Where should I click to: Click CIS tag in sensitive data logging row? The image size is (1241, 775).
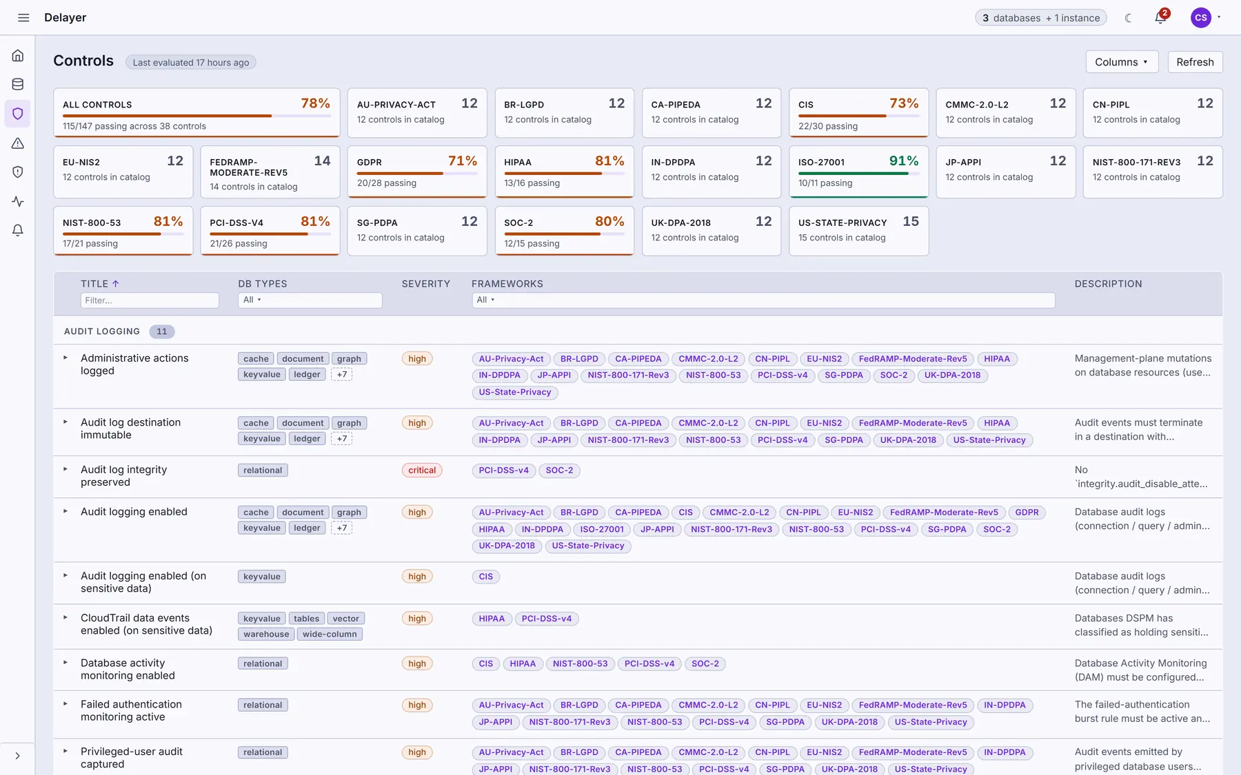point(486,577)
